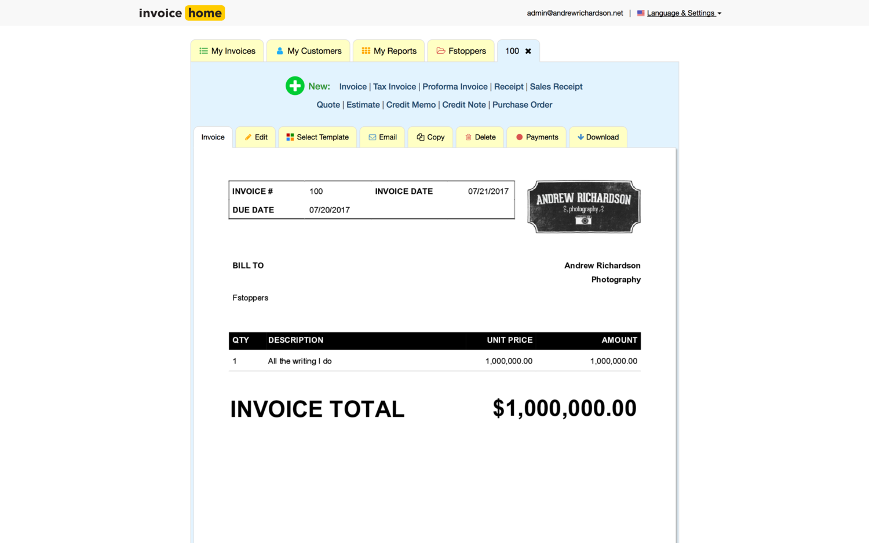Open the My Reports tab
869x543 pixels.
tap(389, 50)
